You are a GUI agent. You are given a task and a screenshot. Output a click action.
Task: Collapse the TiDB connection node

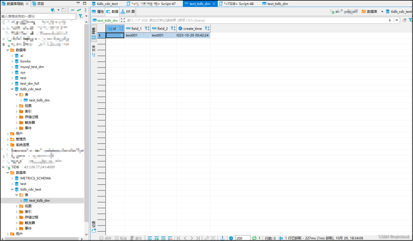point(3,167)
